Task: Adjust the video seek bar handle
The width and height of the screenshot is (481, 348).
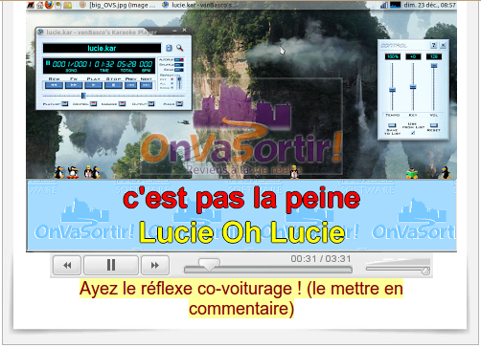Action: click(209, 264)
